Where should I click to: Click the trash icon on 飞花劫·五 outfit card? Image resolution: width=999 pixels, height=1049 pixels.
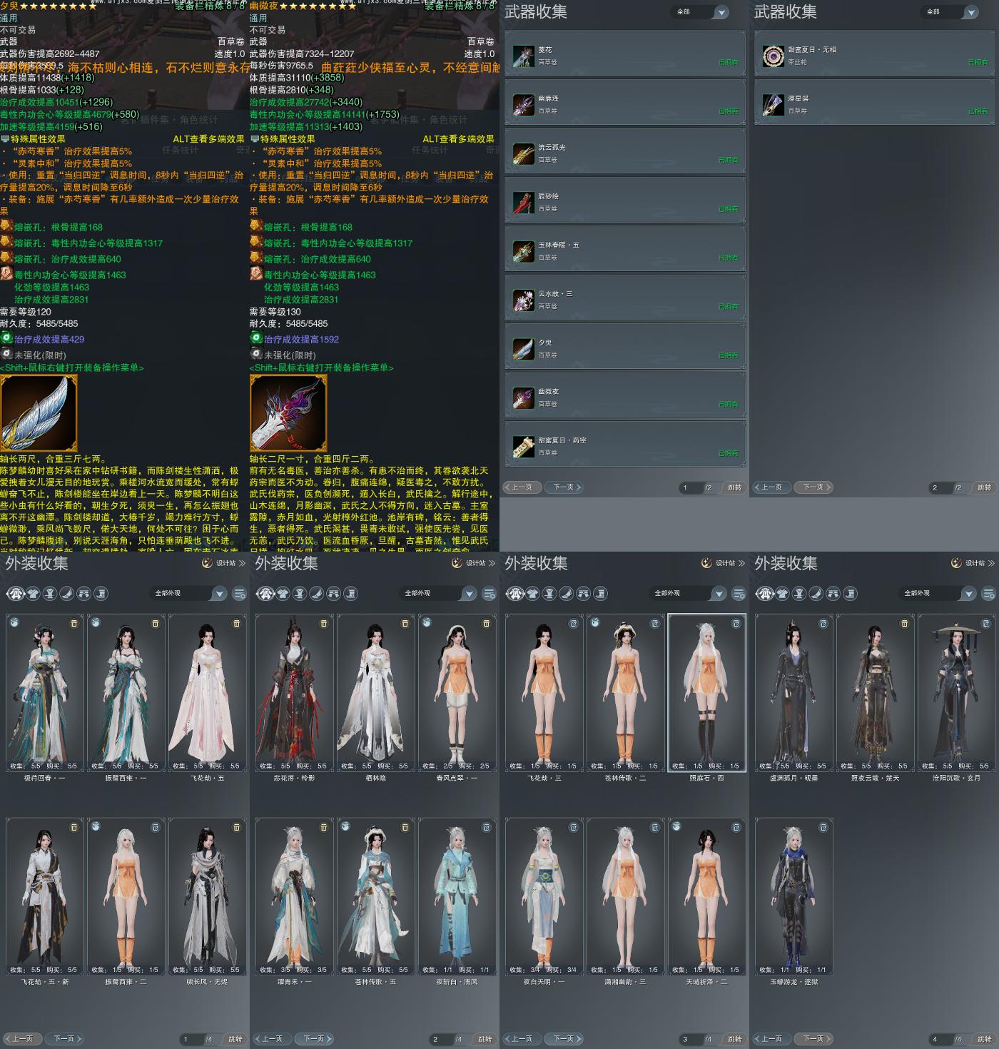237,624
